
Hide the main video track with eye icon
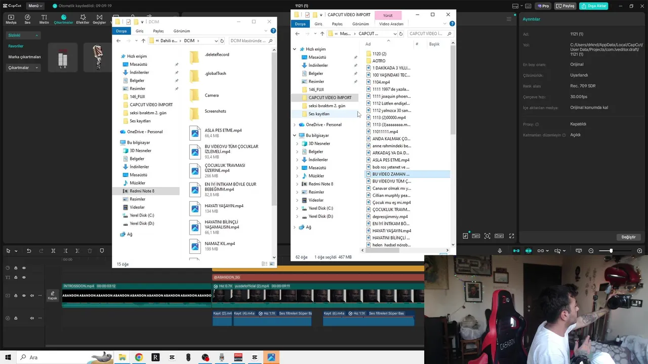click(24, 296)
